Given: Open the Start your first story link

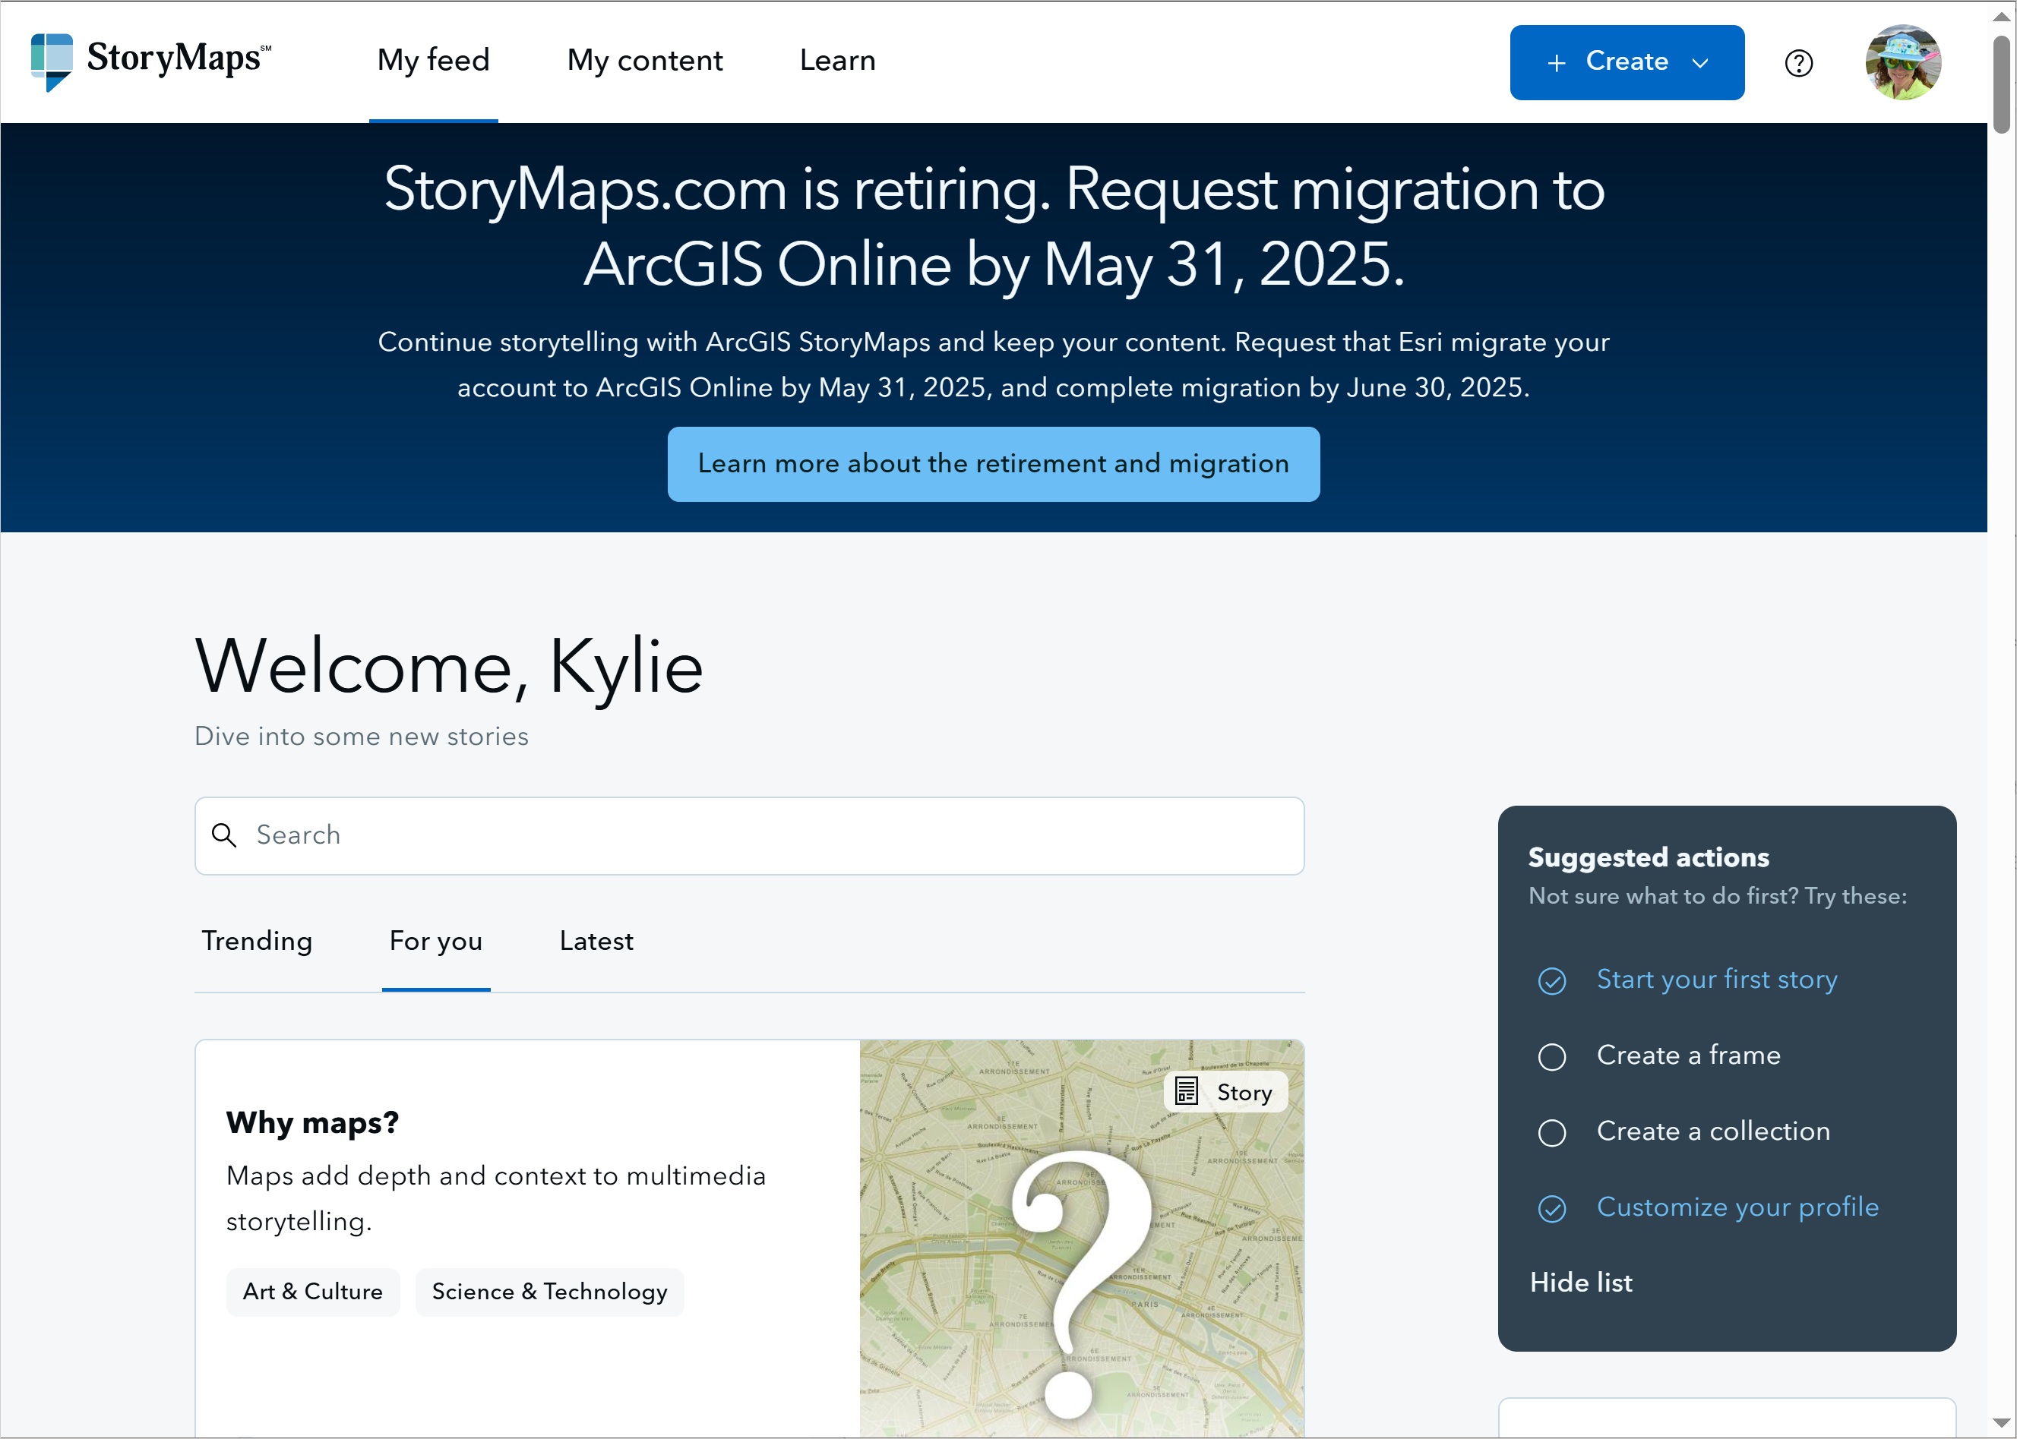Looking at the screenshot, I should point(1717,979).
